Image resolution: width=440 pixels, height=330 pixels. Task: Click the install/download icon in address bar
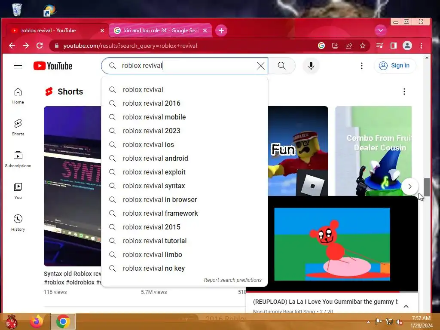coord(335,46)
